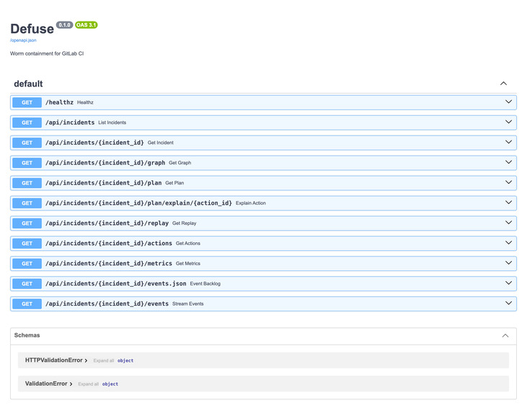Expand the Event Backlog endpoint chevron

point(508,283)
